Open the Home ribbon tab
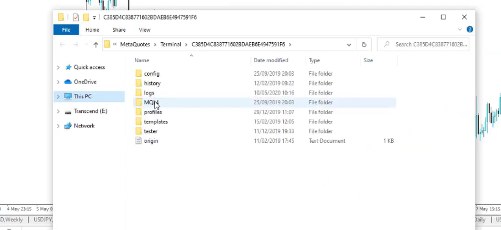 (x=92, y=30)
